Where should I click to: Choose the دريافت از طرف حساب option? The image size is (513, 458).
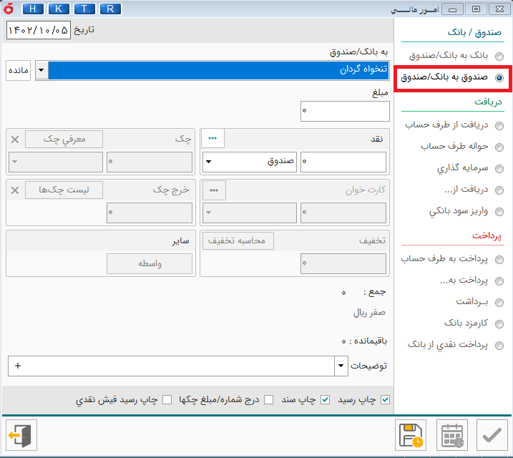click(x=499, y=126)
